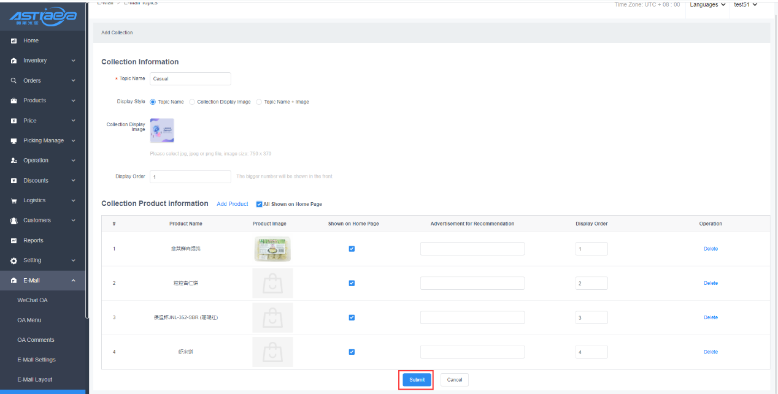Click the Add Product link
This screenshot has height=394, width=778.
tap(233, 204)
